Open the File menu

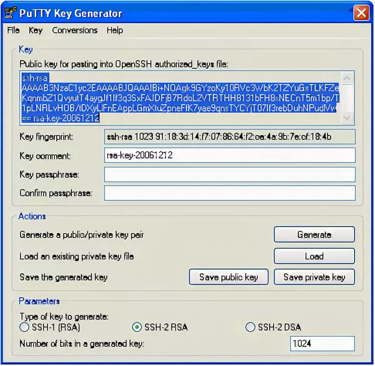tap(14, 30)
